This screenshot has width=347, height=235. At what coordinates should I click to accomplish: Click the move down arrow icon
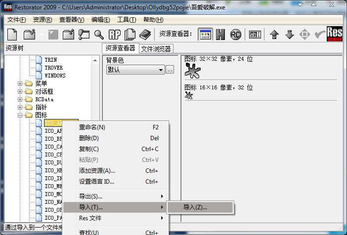[x=290, y=35]
